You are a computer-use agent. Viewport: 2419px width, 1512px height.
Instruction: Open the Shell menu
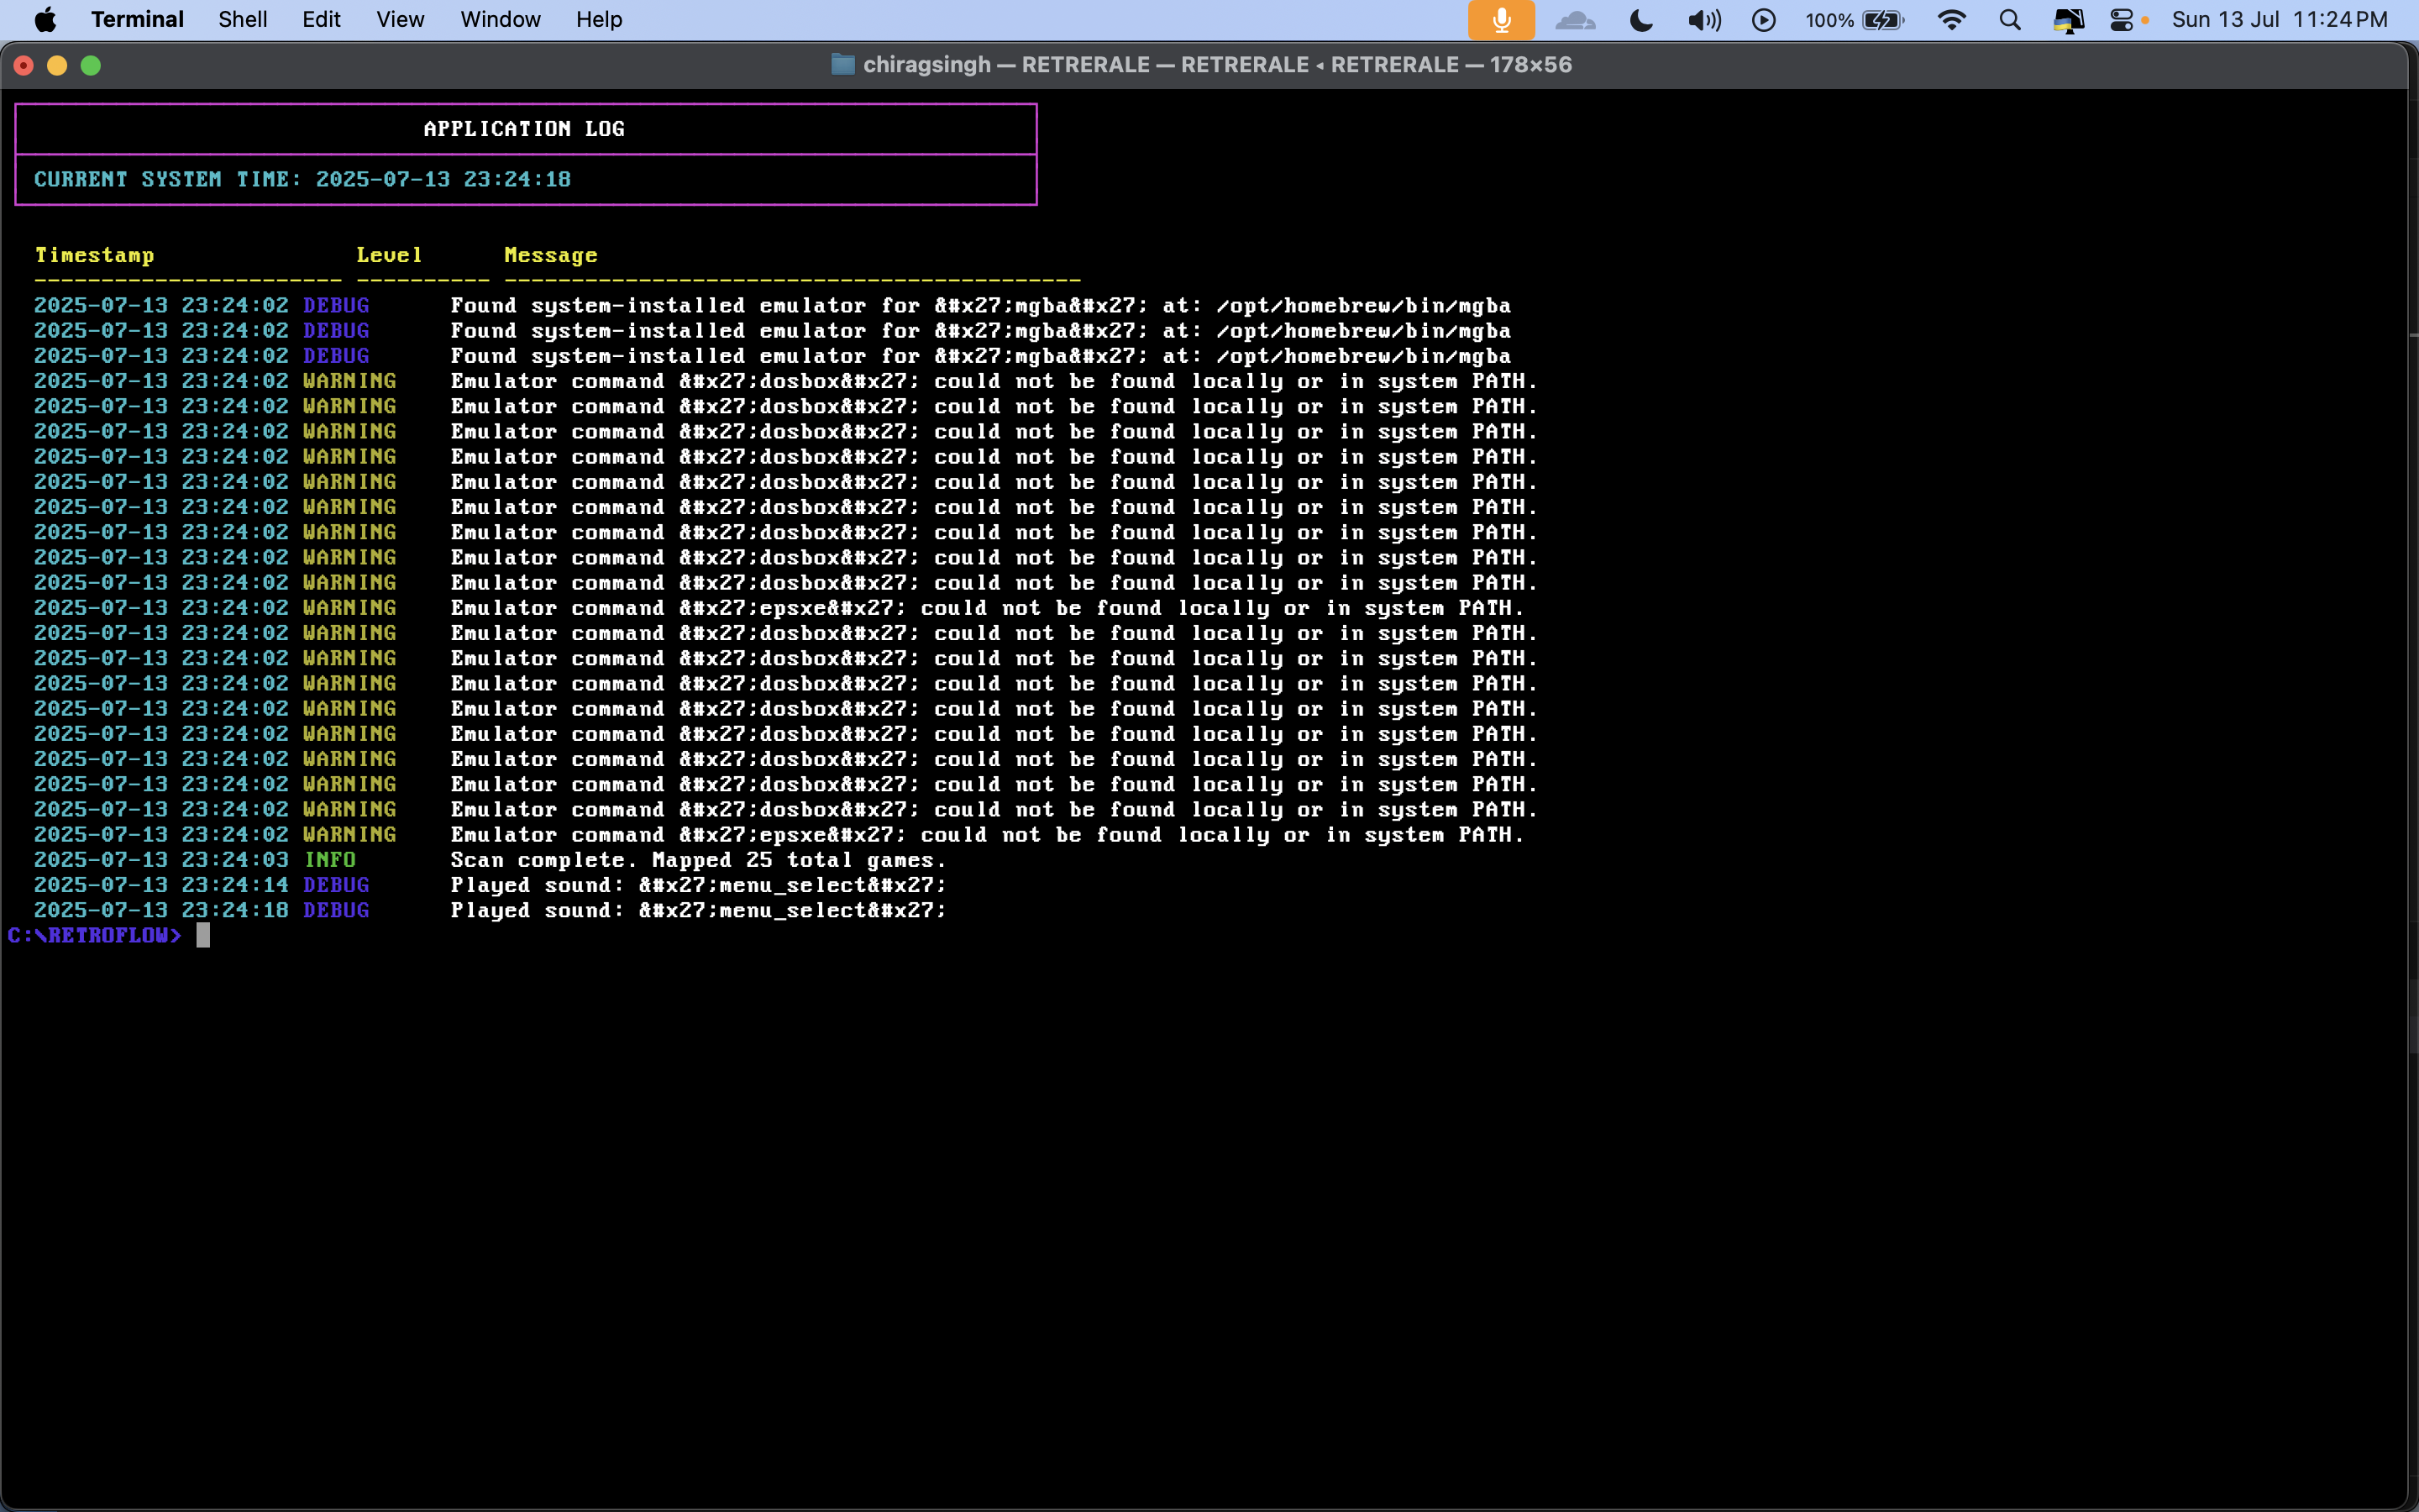[243, 20]
